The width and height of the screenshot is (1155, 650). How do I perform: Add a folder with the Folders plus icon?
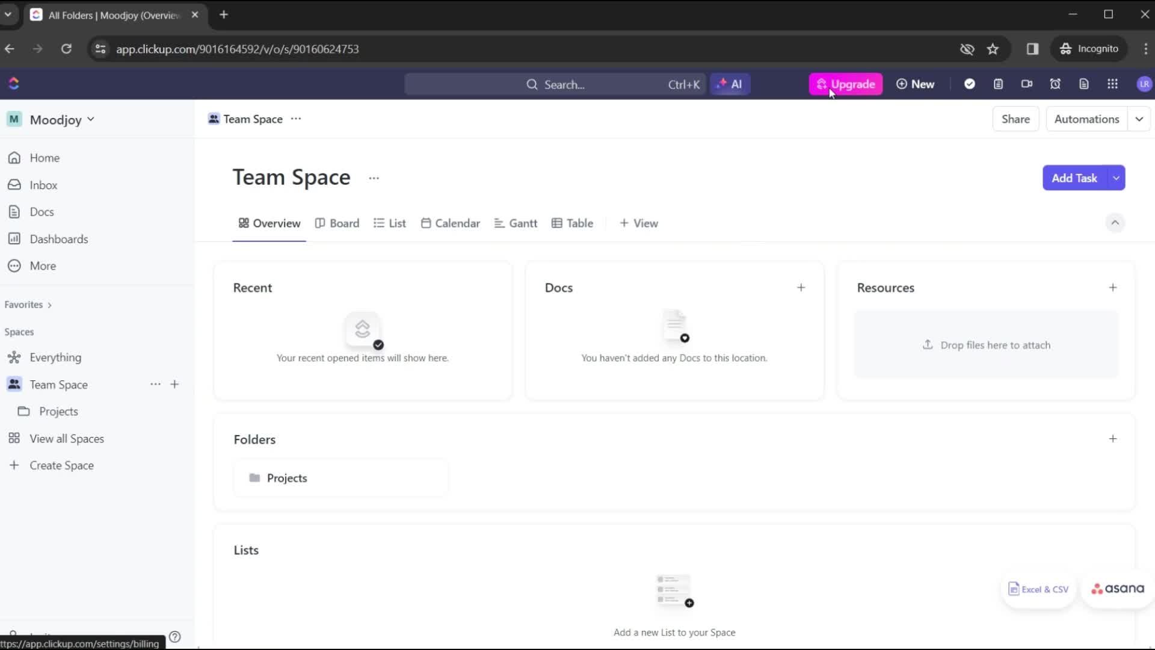coord(1113,439)
